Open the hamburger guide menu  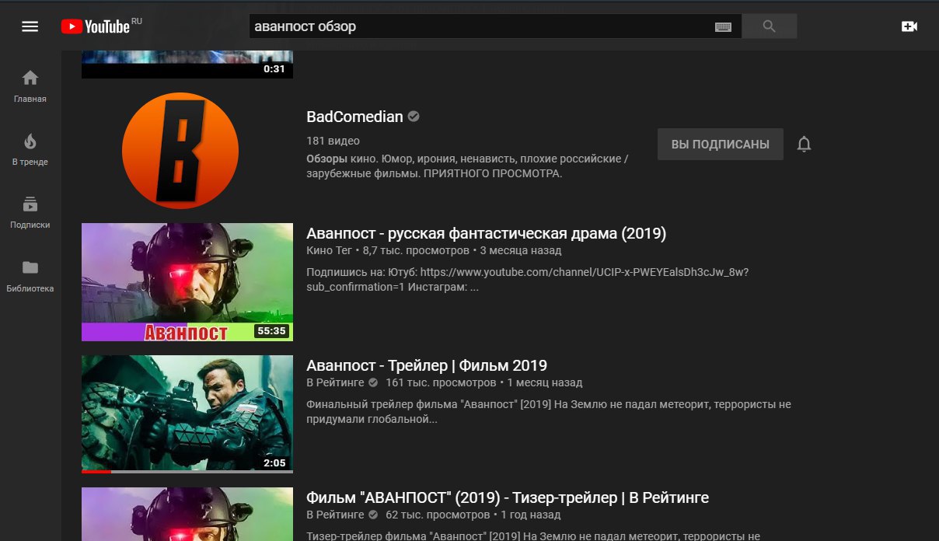[30, 26]
